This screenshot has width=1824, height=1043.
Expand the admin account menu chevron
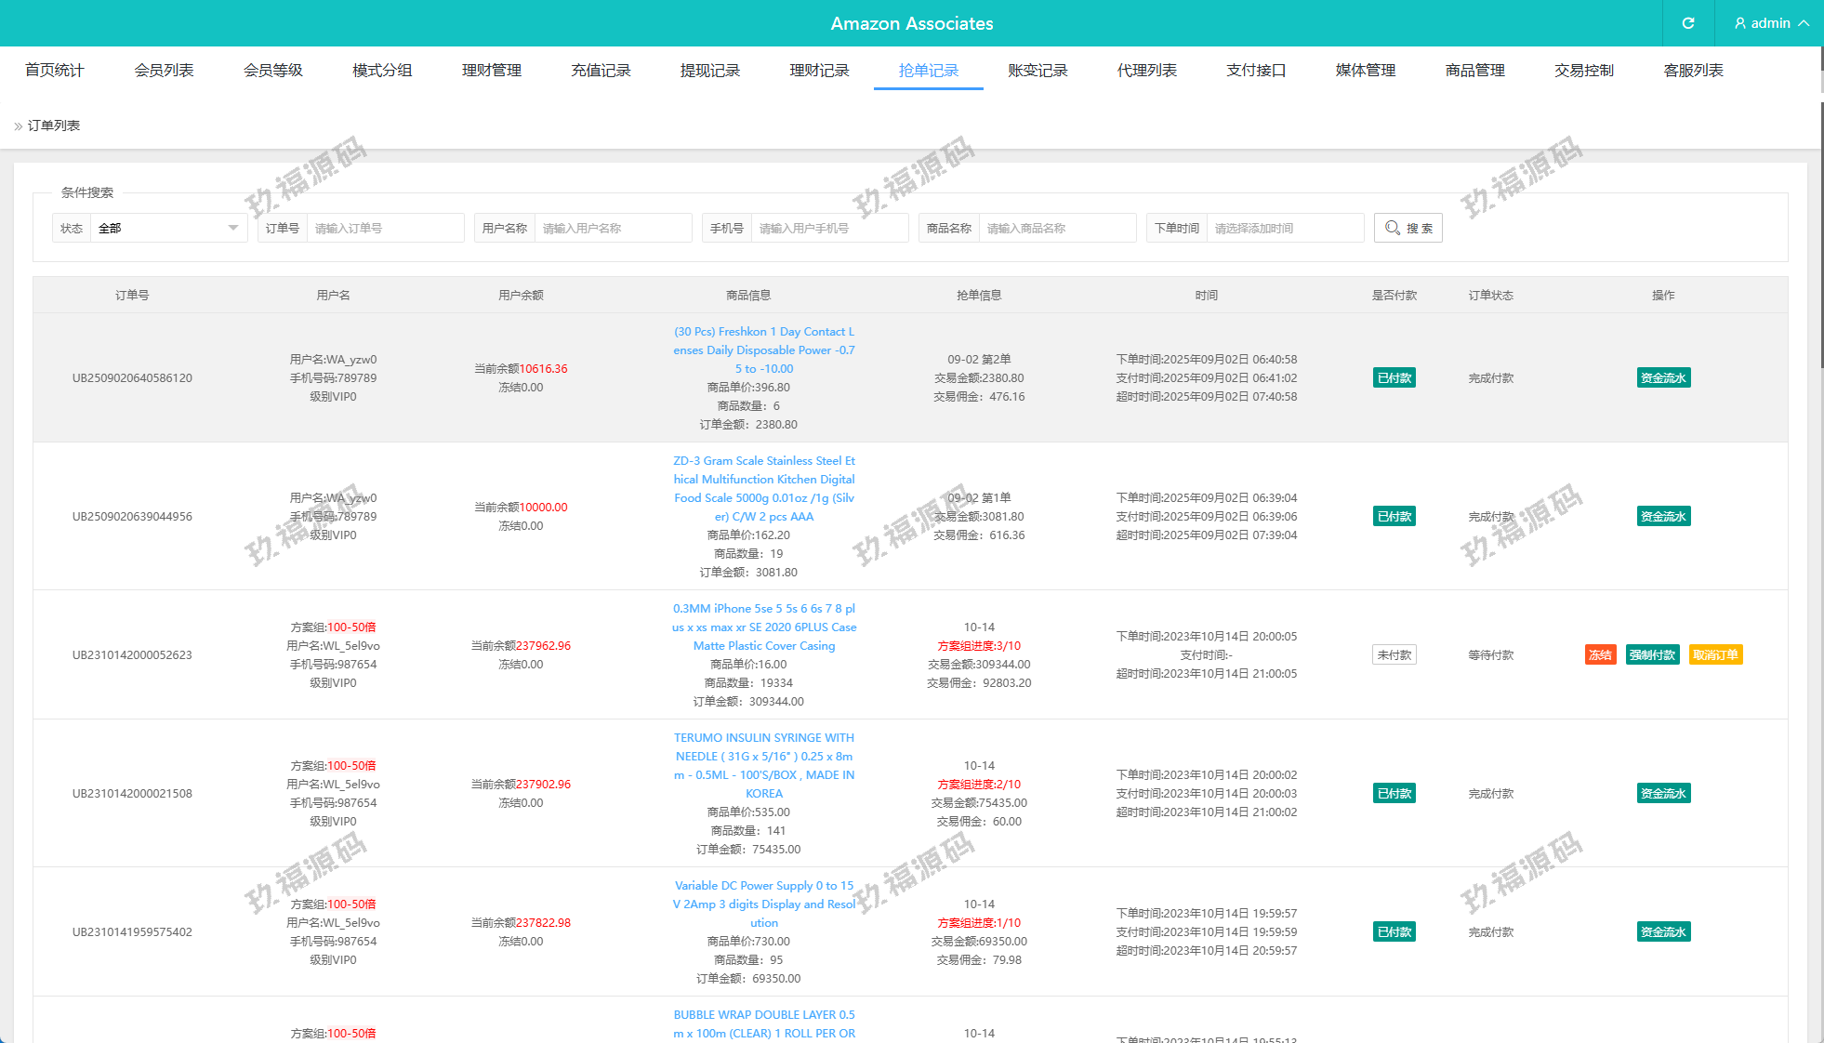(x=1804, y=23)
